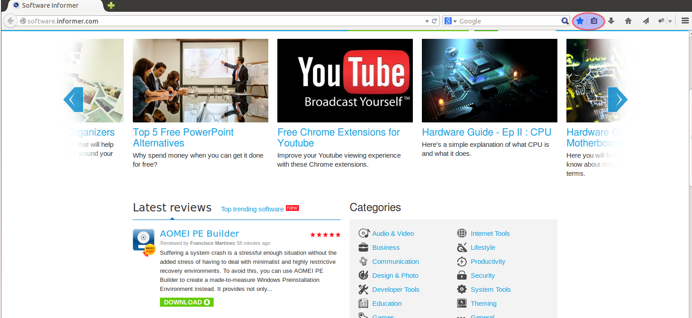Click the YouTube Broadcast Yourself thumbnail
This screenshot has width=692, height=318.
pyautogui.click(x=345, y=80)
